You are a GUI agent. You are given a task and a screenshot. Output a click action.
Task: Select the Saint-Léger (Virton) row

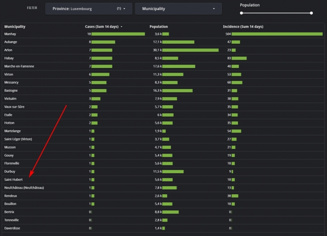[163, 139]
